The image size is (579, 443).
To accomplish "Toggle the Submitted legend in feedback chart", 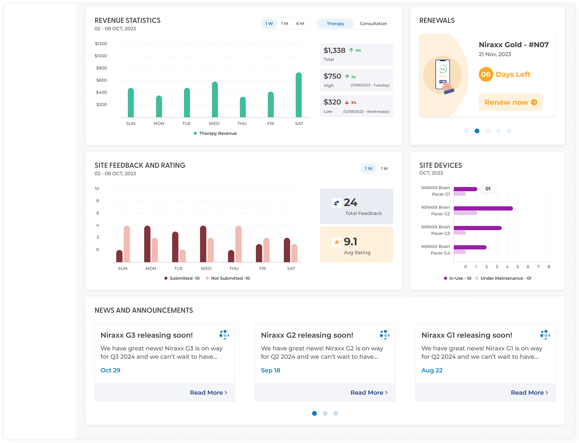I will pos(182,278).
